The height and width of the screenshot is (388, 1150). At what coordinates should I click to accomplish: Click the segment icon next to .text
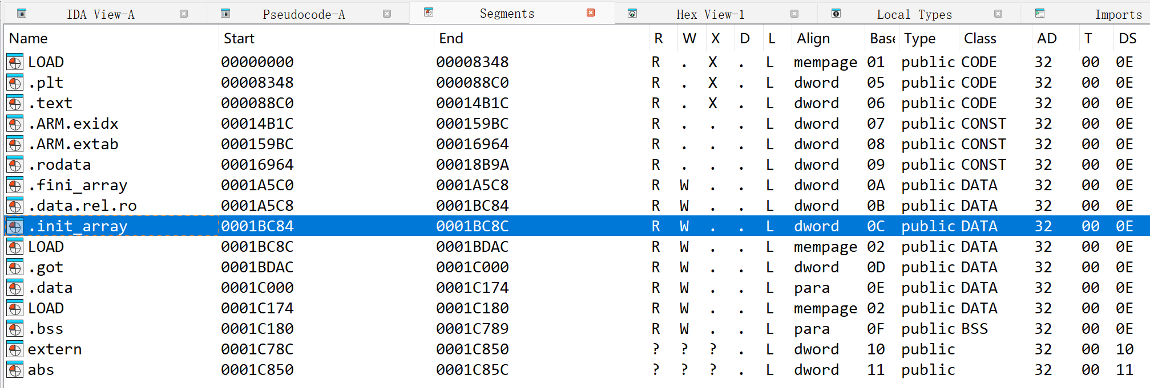15,104
